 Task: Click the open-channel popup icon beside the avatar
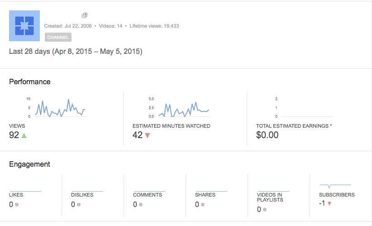click(x=85, y=15)
